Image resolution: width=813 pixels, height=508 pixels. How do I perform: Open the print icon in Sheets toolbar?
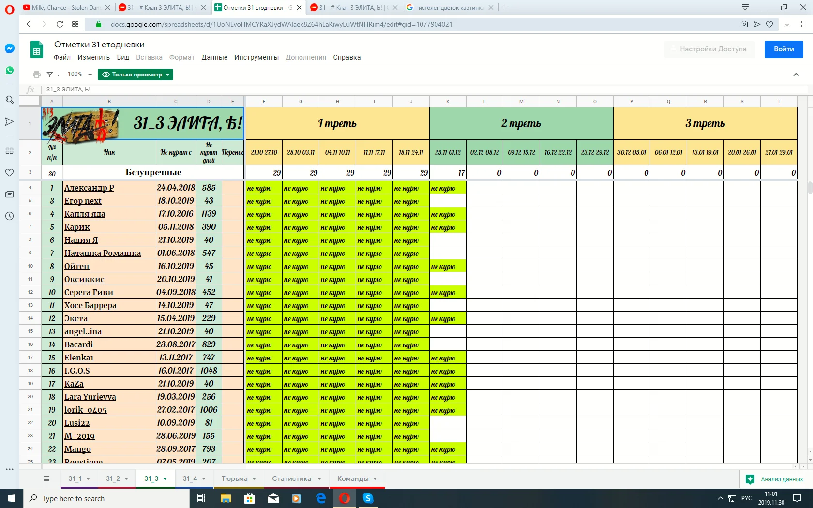37,75
